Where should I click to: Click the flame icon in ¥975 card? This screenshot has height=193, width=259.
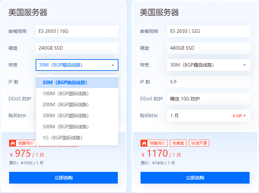coord(13,143)
